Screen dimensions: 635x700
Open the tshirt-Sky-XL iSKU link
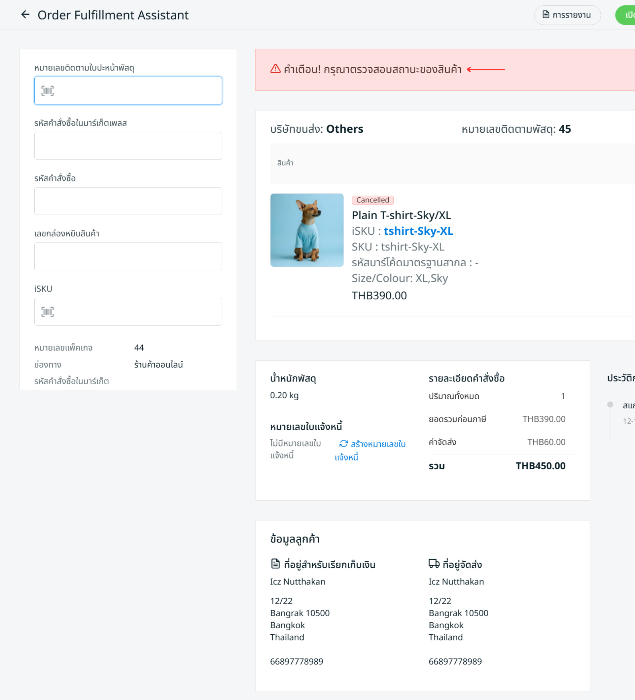pyautogui.click(x=418, y=231)
